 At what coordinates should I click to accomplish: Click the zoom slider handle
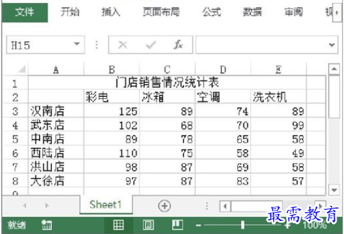tap(242, 225)
